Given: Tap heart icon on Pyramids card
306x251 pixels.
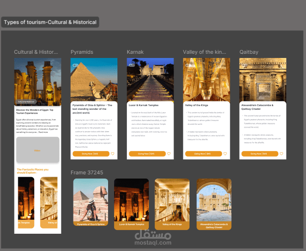Looking at the screenshot, I should point(113,154).
